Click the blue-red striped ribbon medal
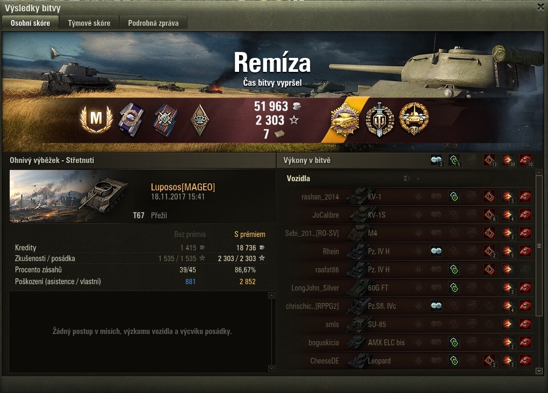Image resolution: width=548 pixels, height=393 pixels. point(165,120)
